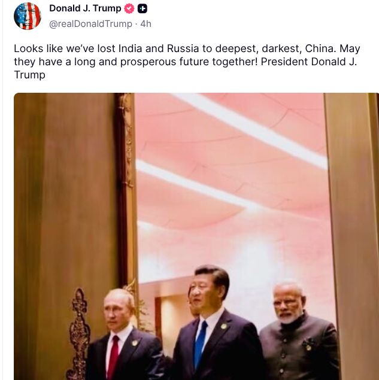Click the man with the white beard
Viewport: 379px width, 380px height.
(x=299, y=332)
